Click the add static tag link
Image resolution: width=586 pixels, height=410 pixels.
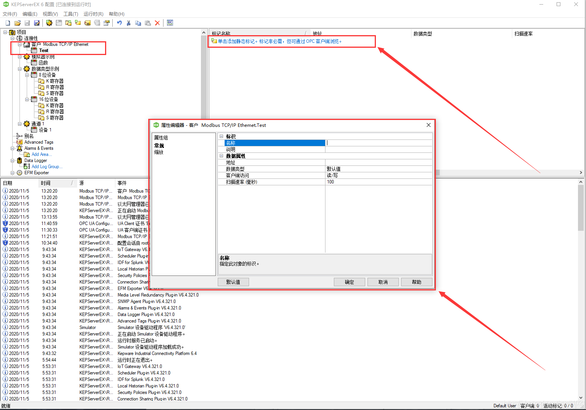click(280, 41)
